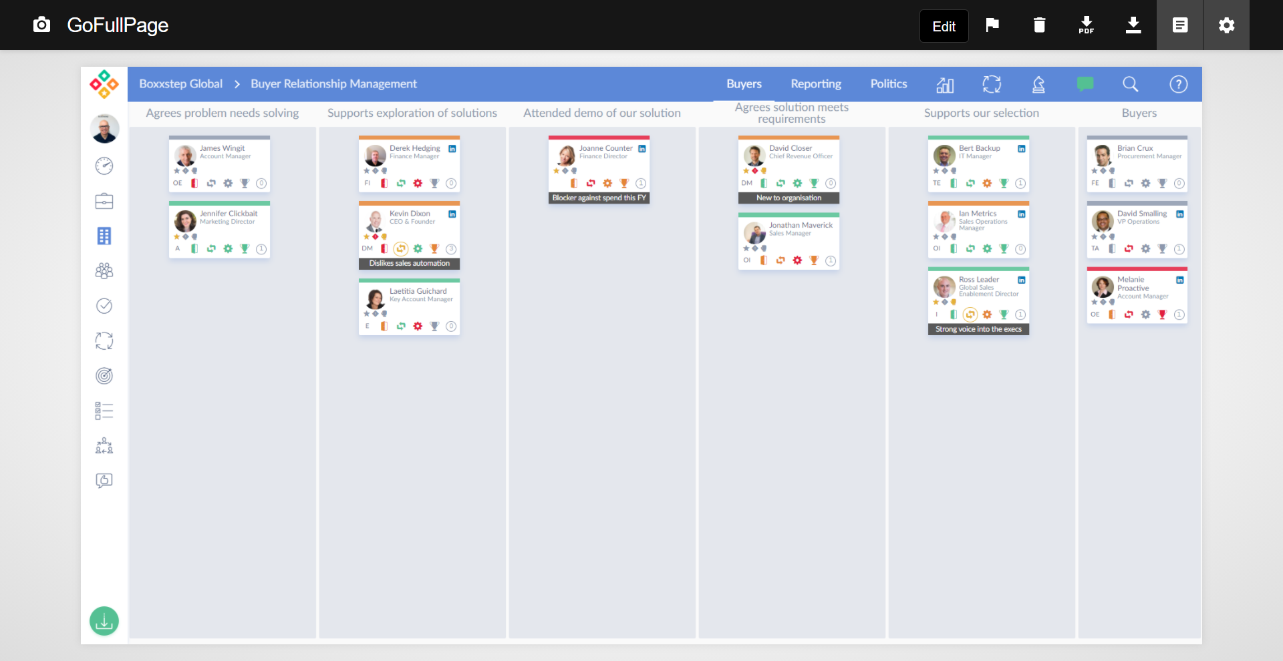The height and width of the screenshot is (661, 1283).
Task: Click the chess knight icon in header
Action: pyautogui.click(x=1038, y=84)
